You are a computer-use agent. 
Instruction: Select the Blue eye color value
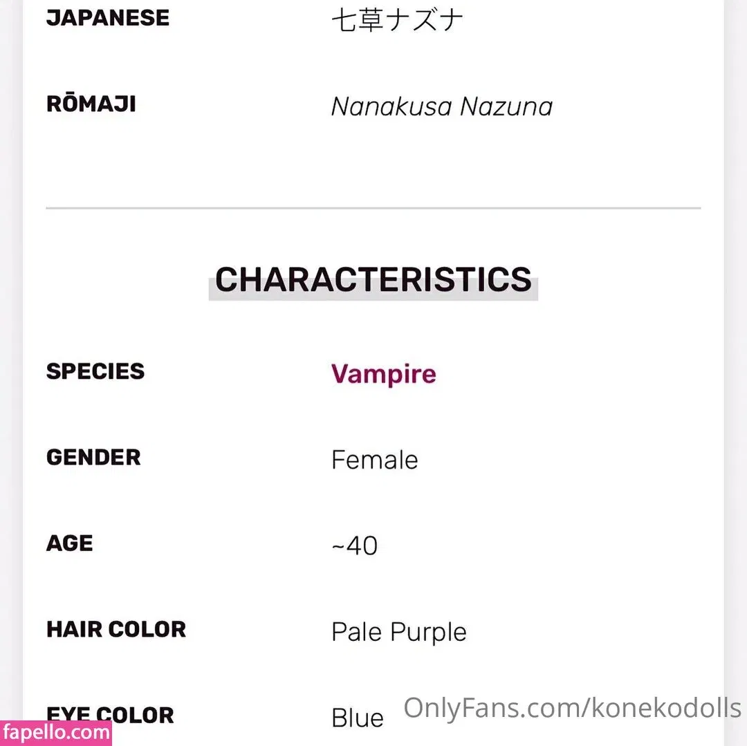(357, 718)
